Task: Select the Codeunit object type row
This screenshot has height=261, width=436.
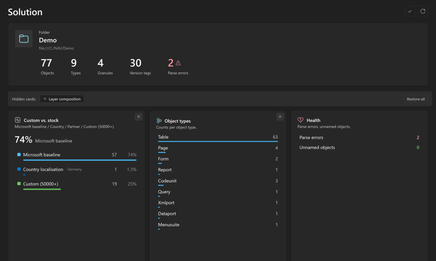Action: [x=218, y=182]
